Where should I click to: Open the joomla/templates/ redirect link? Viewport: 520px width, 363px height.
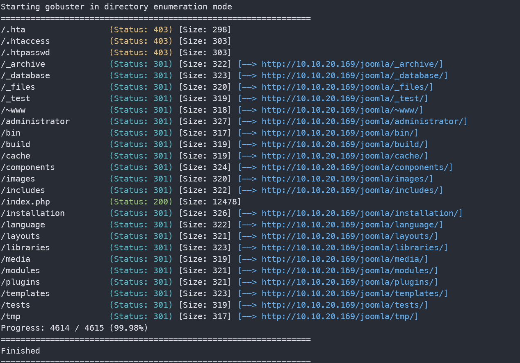pos(353,293)
